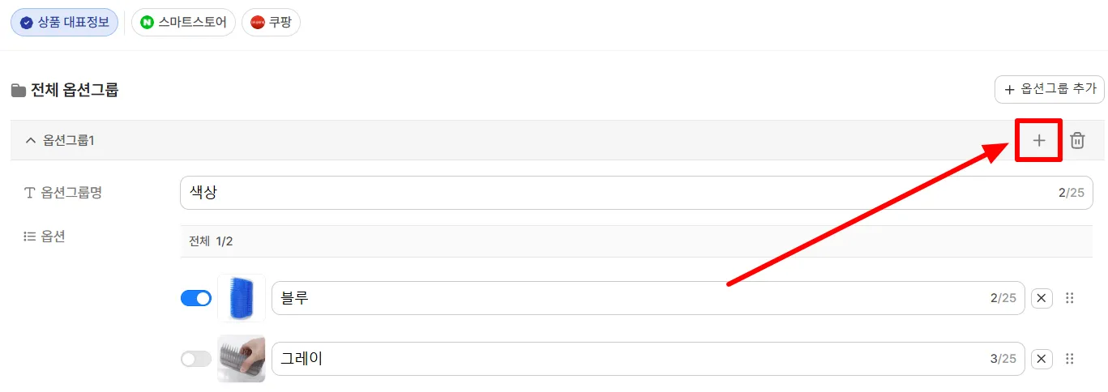The height and width of the screenshot is (392, 1108).
Task: Click the text icon beside 옵션그룹명
Action: point(30,193)
